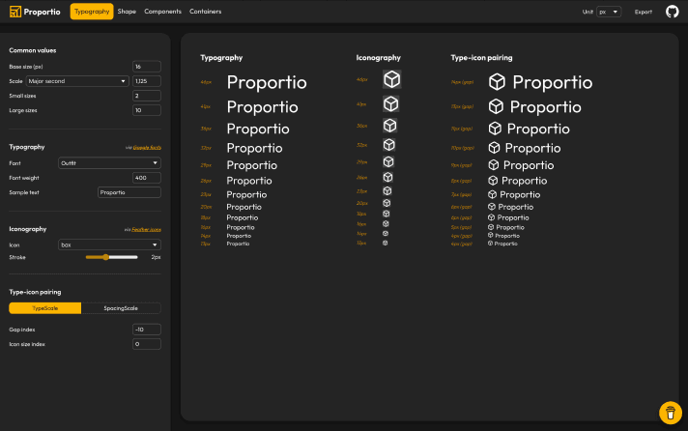Switch pairing mode to SpacingScale
This screenshot has width=688, height=431.
click(x=121, y=308)
